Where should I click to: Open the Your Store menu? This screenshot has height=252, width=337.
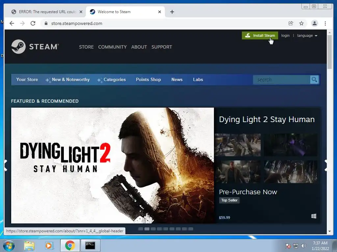click(x=27, y=79)
